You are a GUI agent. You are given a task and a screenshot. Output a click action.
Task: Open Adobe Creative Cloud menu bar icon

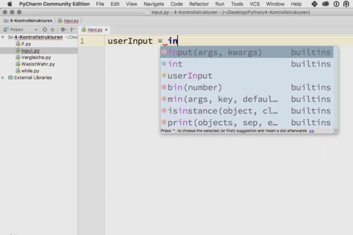[325, 4]
